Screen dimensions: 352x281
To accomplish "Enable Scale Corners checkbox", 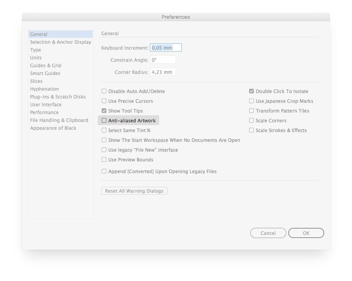I will click(x=251, y=120).
